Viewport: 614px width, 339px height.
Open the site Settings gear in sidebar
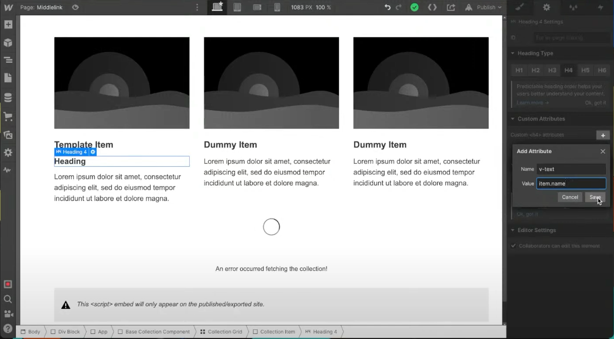click(x=8, y=152)
